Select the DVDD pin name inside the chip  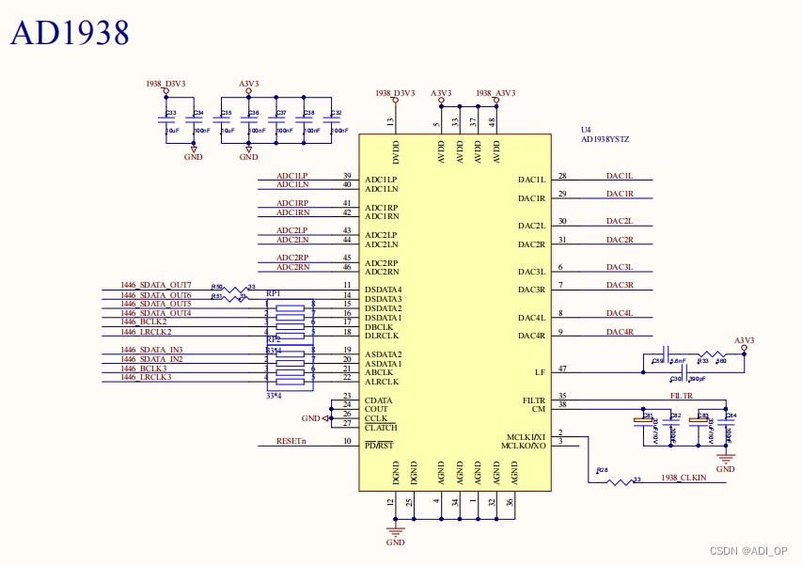tap(396, 152)
